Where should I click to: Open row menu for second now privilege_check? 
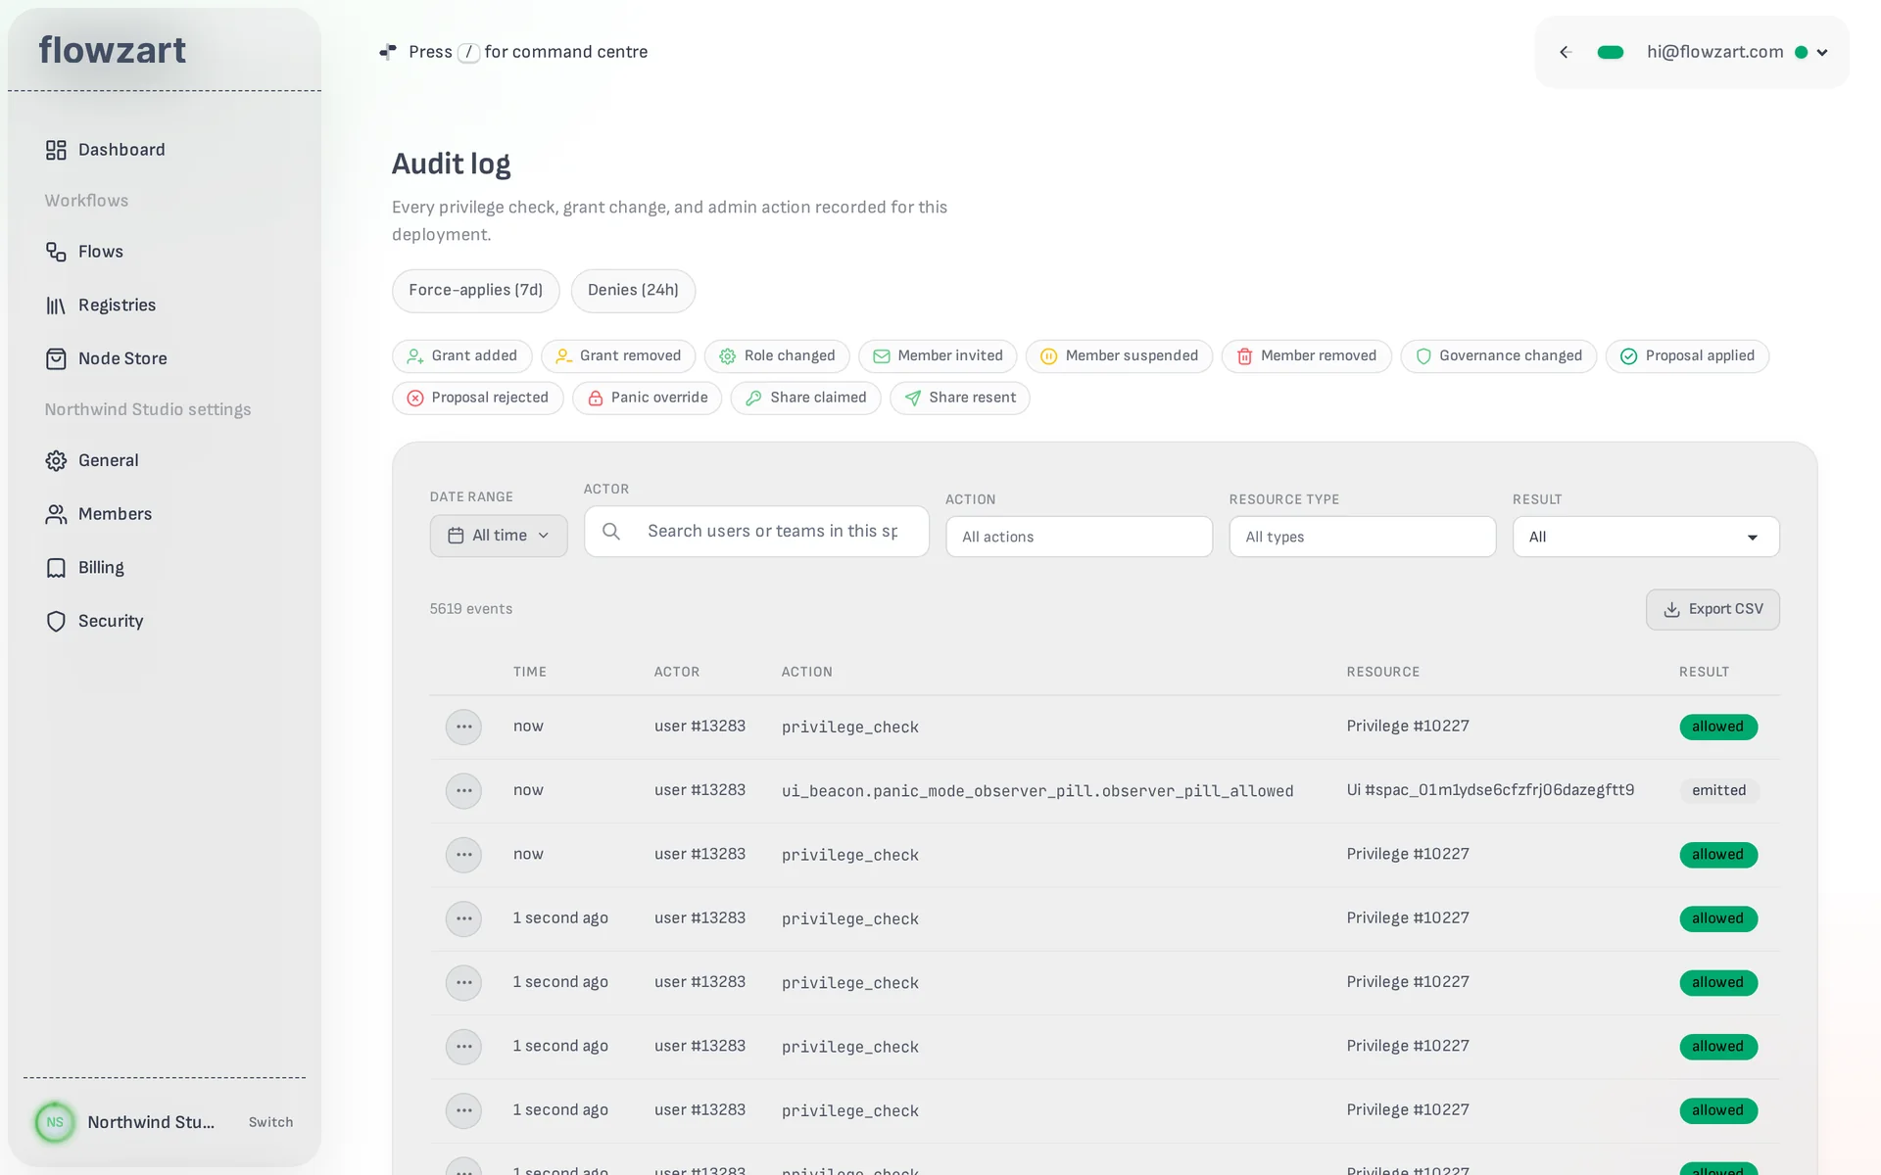[x=463, y=855]
